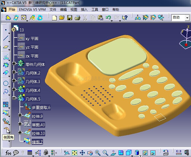Click the Save file icon

point(70,18)
